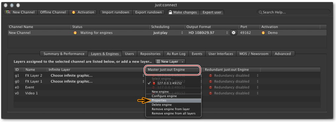Open the Repositories tab
The width and height of the screenshot is (336, 122).
pos(150,54)
